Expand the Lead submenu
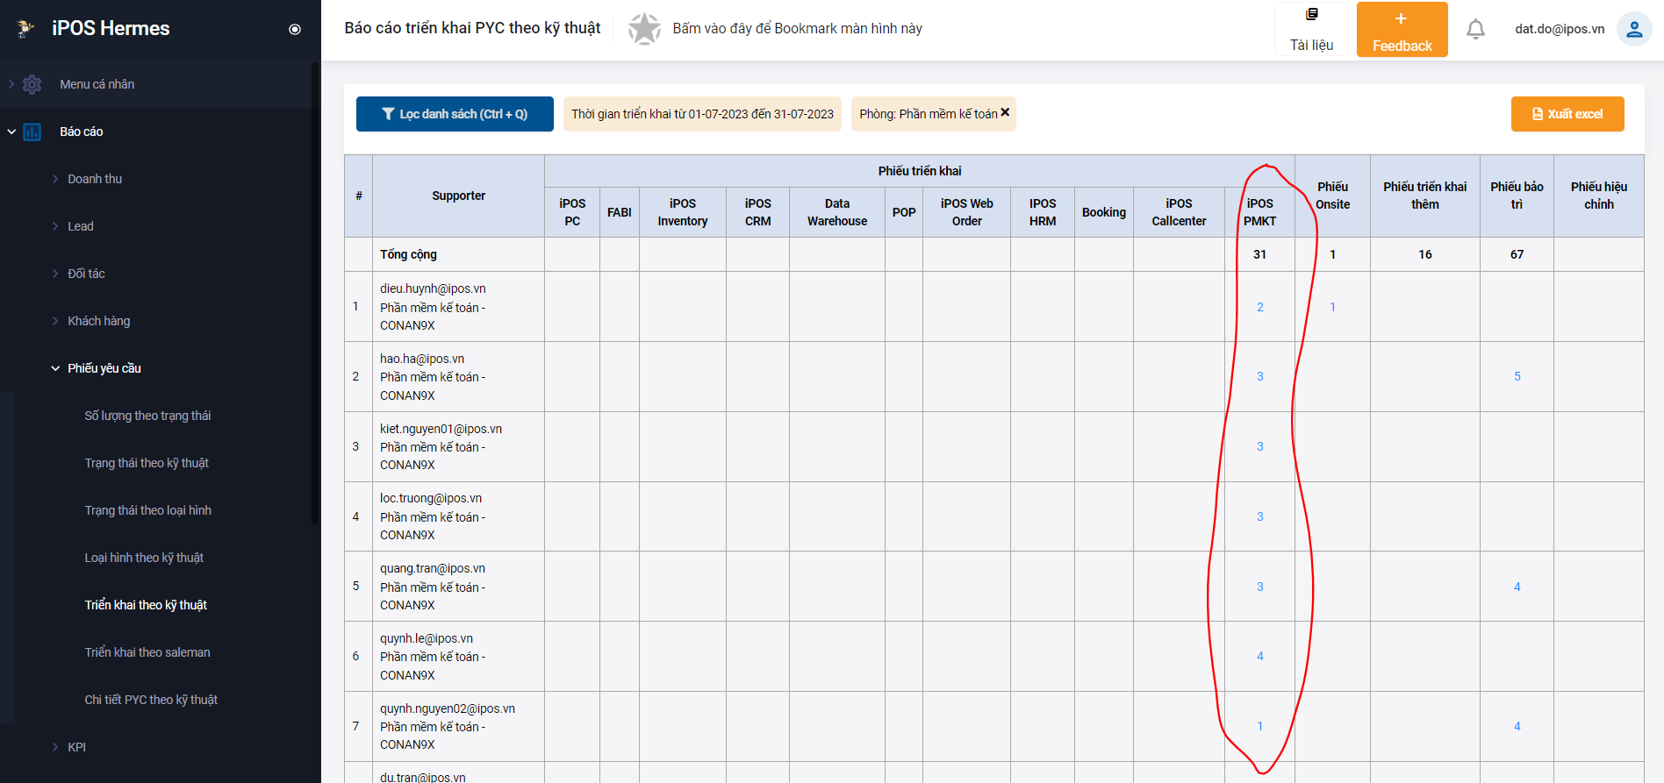Image resolution: width=1664 pixels, height=783 pixels. [55, 226]
